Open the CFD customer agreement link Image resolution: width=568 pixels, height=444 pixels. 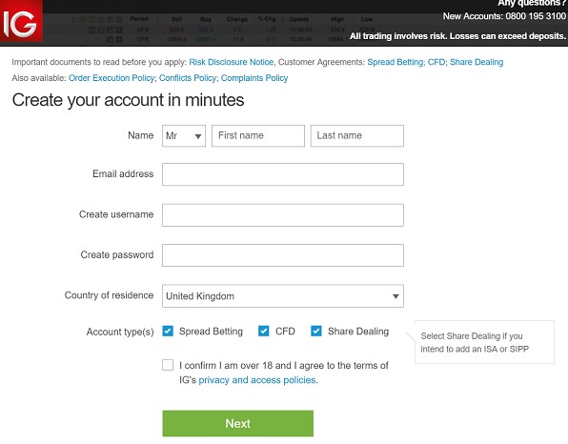[436, 62]
